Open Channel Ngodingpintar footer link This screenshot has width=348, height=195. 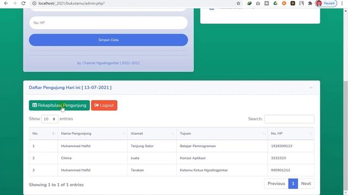pyautogui.click(x=108, y=63)
